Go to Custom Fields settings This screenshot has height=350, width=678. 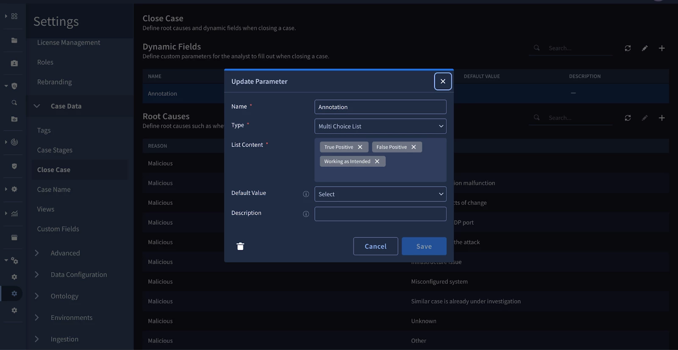click(58, 229)
